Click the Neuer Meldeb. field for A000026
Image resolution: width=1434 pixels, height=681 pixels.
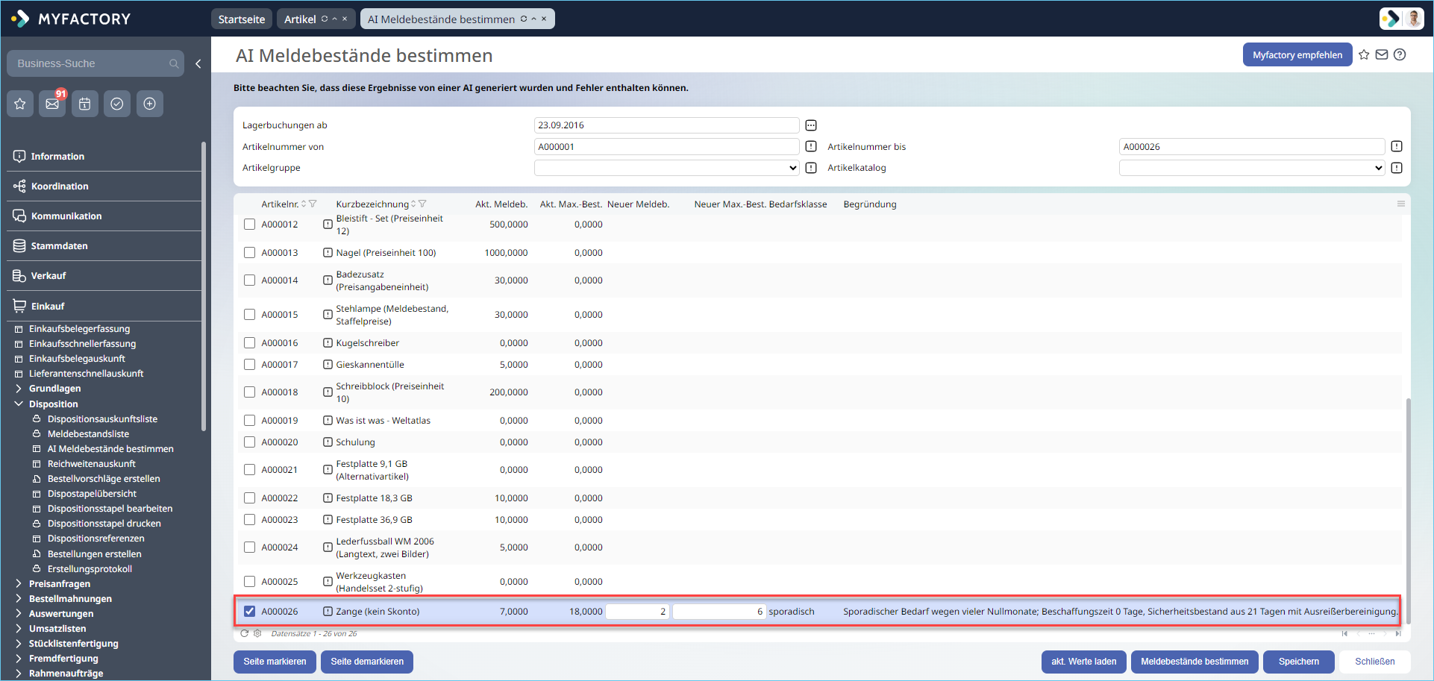[638, 612]
